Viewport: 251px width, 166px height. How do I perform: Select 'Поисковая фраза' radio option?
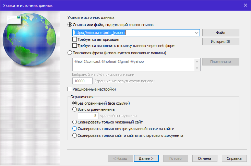click(x=70, y=53)
